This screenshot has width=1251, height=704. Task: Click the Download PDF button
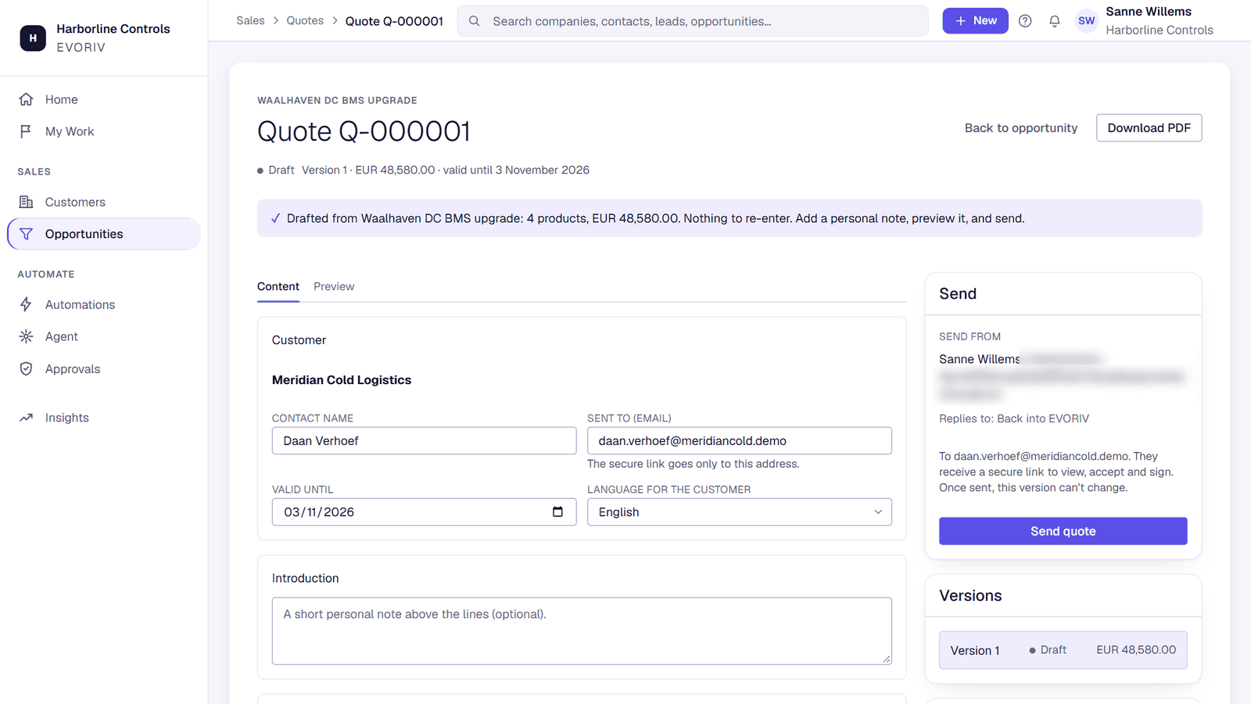[x=1149, y=128]
